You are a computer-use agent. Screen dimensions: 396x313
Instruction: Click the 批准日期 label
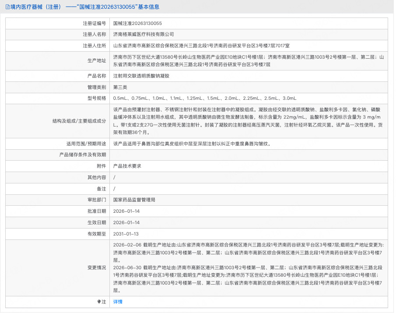pos(97,211)
